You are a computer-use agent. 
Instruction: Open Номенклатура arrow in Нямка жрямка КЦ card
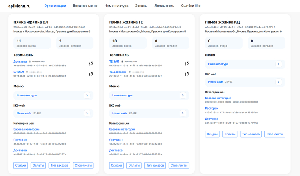coord(279,64)
